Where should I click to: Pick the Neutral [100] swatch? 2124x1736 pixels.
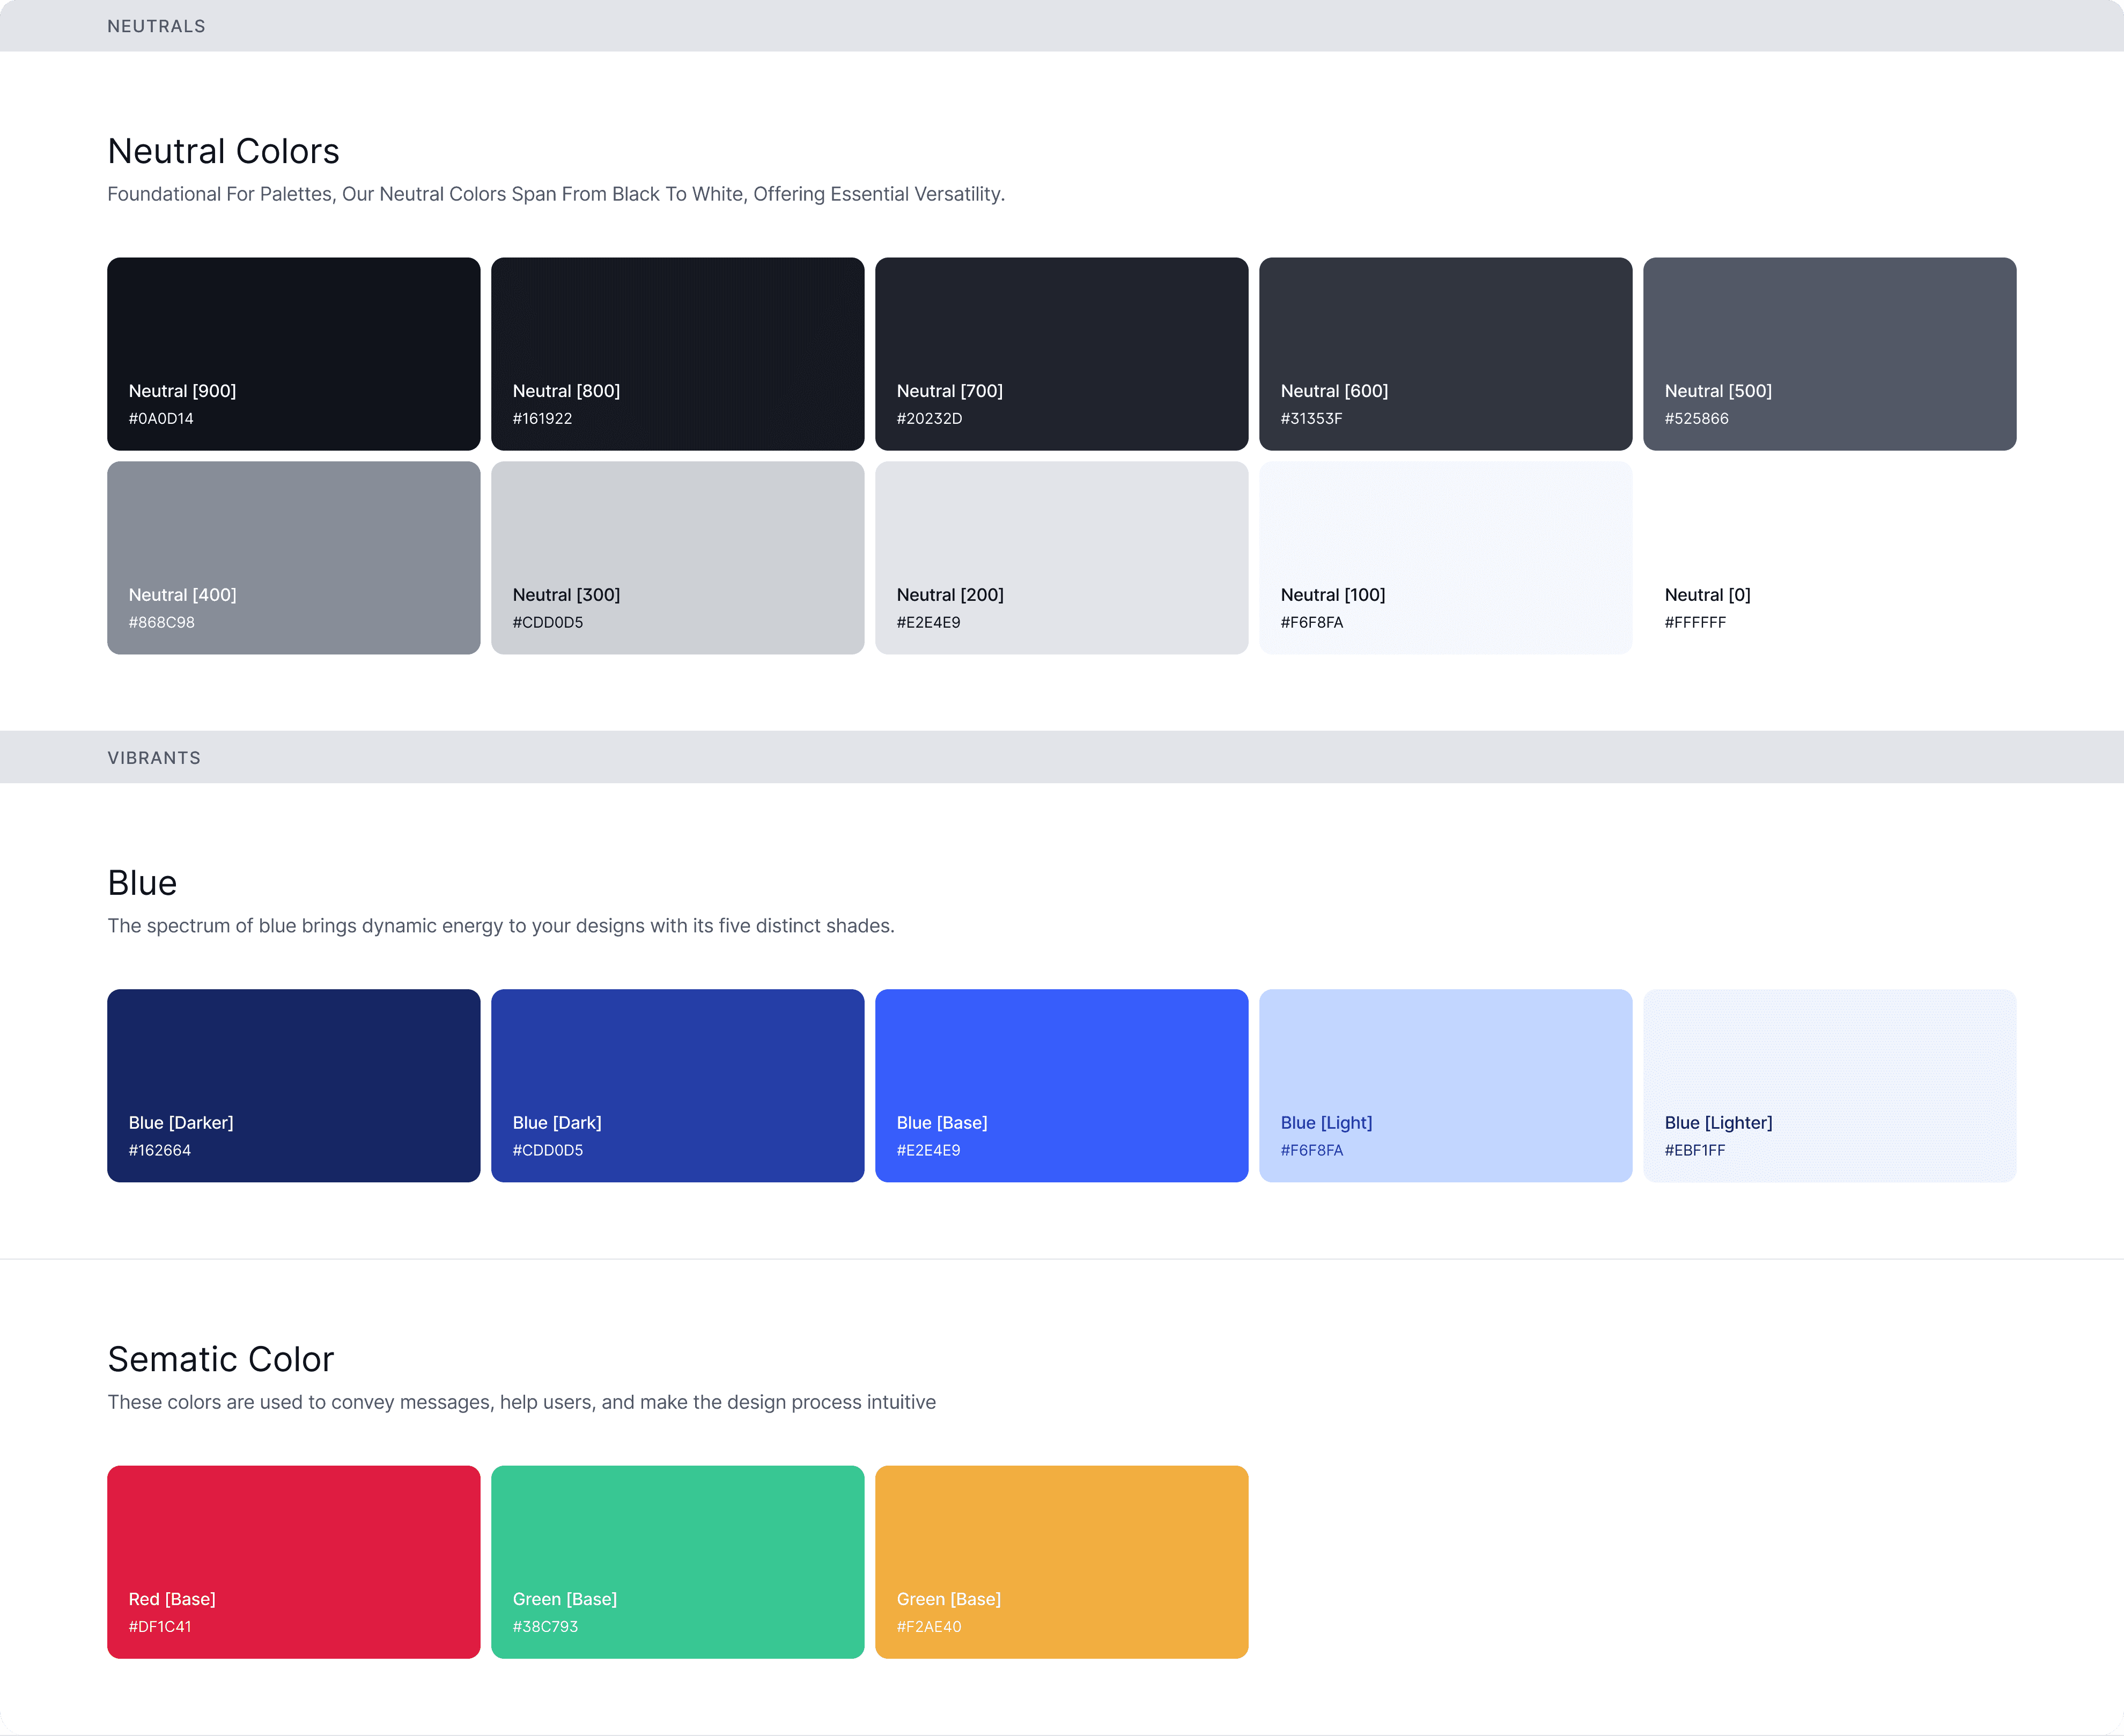pos(1444,557)
